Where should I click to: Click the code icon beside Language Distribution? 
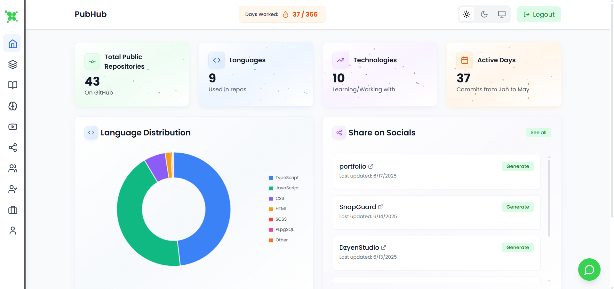click(91, 133)
